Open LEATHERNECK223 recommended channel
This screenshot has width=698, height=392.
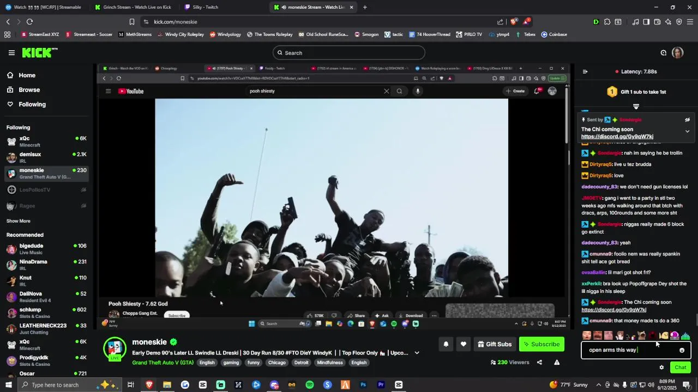click(46, 329)
